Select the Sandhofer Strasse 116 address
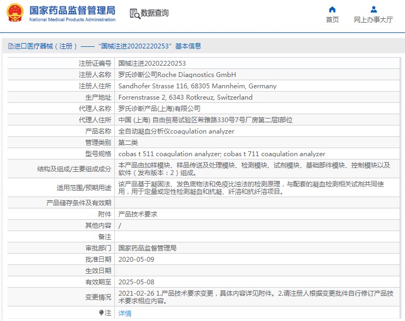 [197, 86]
